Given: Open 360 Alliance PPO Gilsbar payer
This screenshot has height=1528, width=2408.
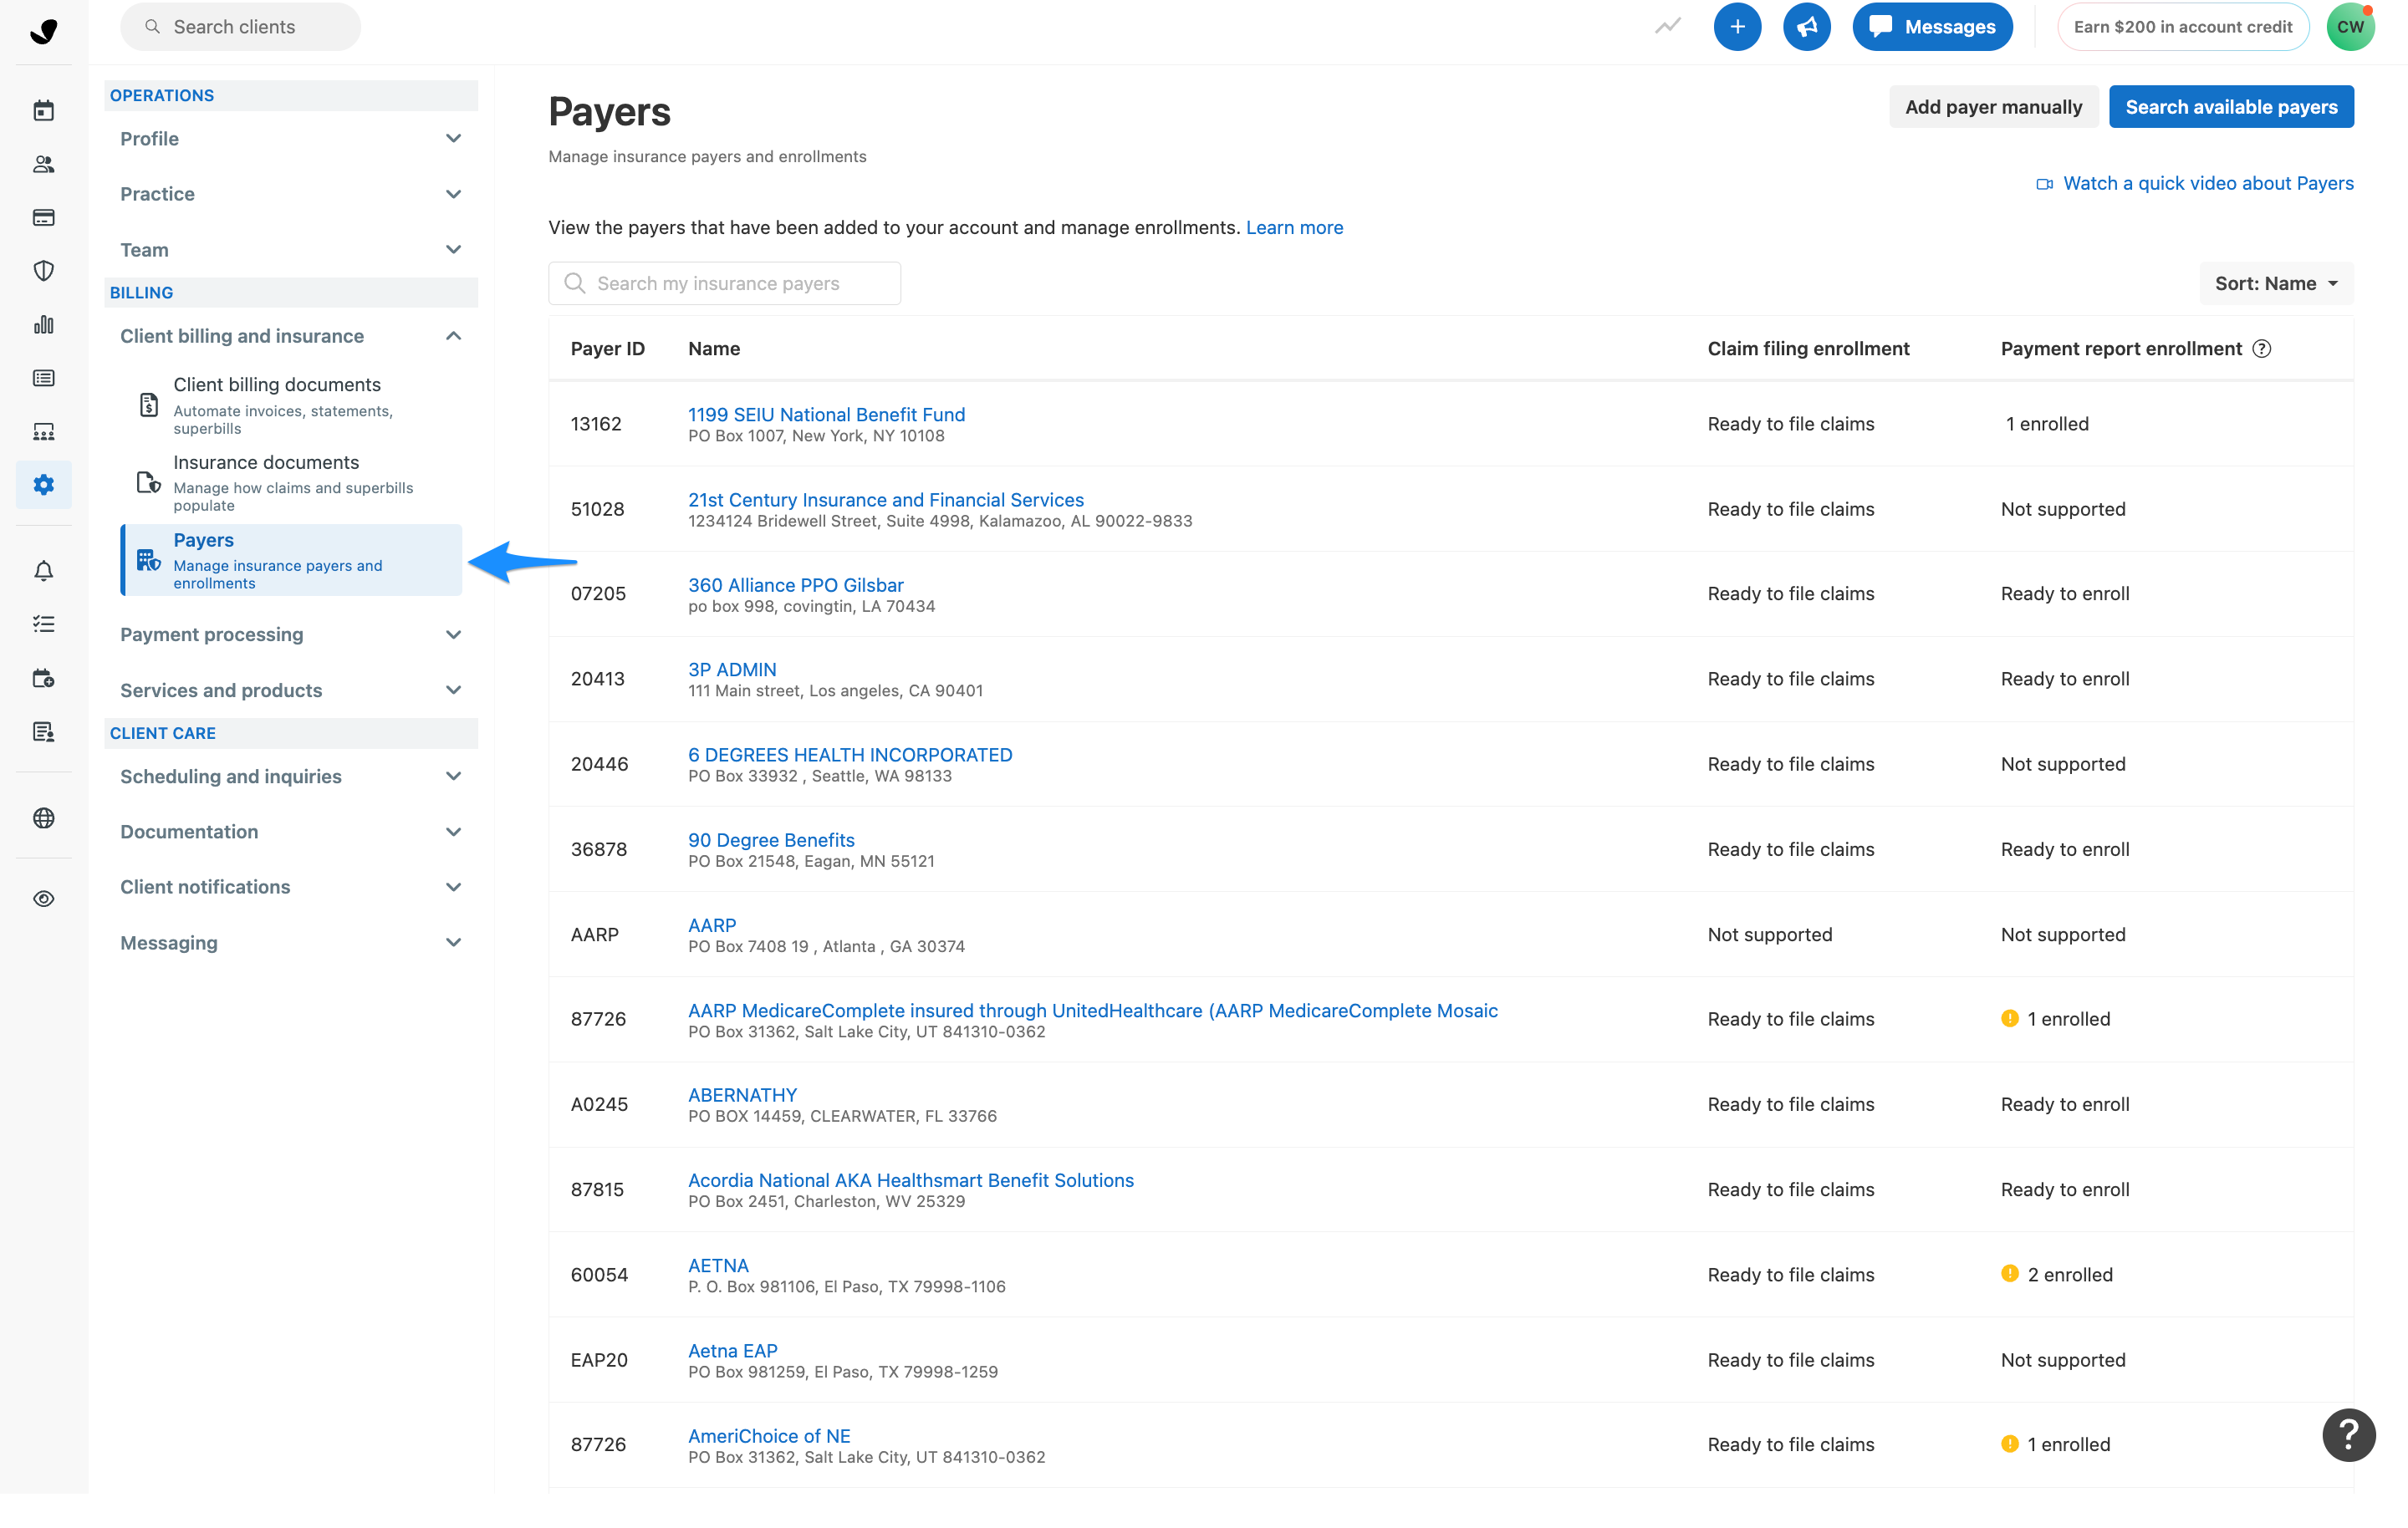Looking at the screenshot, I should (795, 585).
